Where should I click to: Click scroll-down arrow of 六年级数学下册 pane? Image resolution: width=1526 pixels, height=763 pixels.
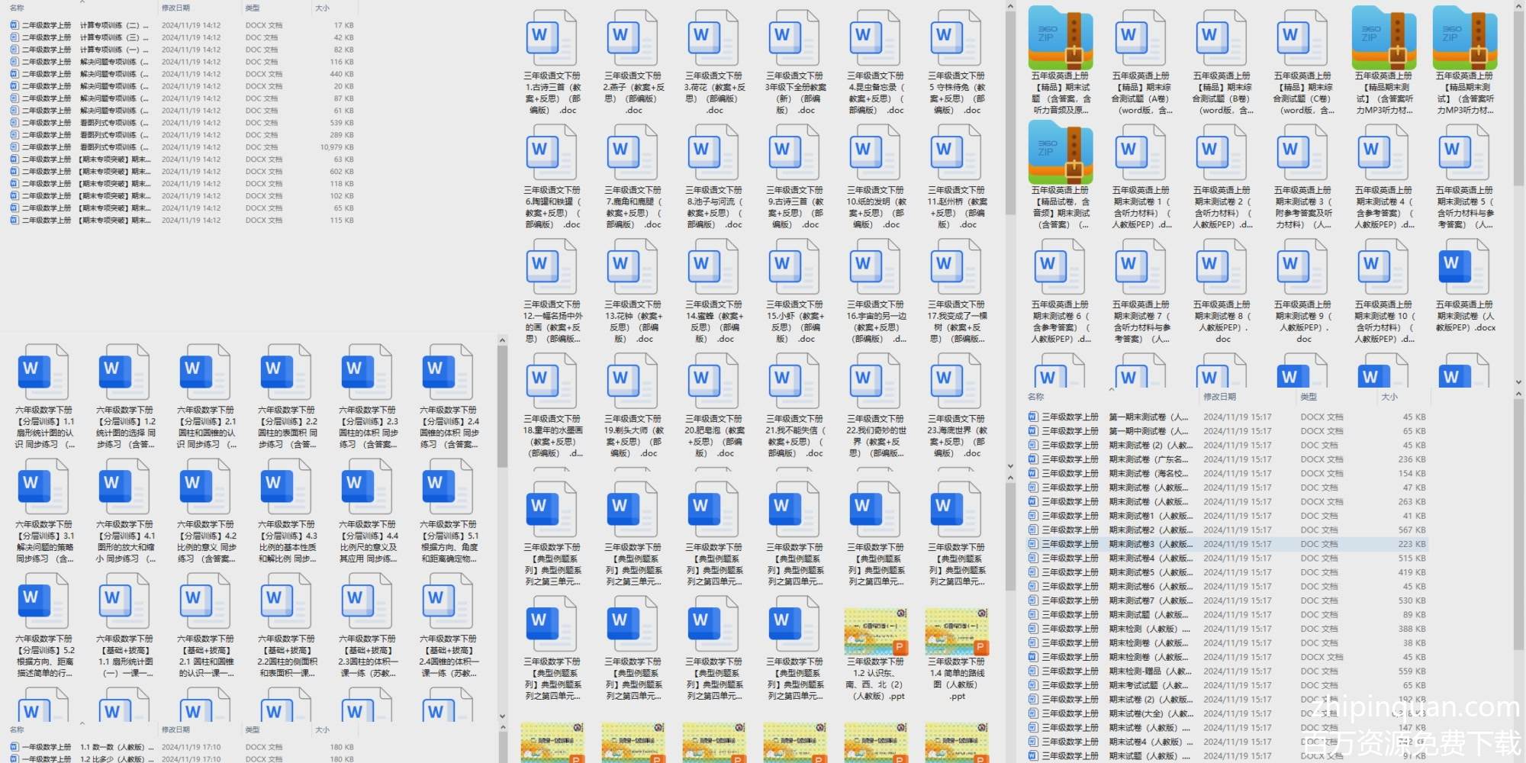pos(502,716)
